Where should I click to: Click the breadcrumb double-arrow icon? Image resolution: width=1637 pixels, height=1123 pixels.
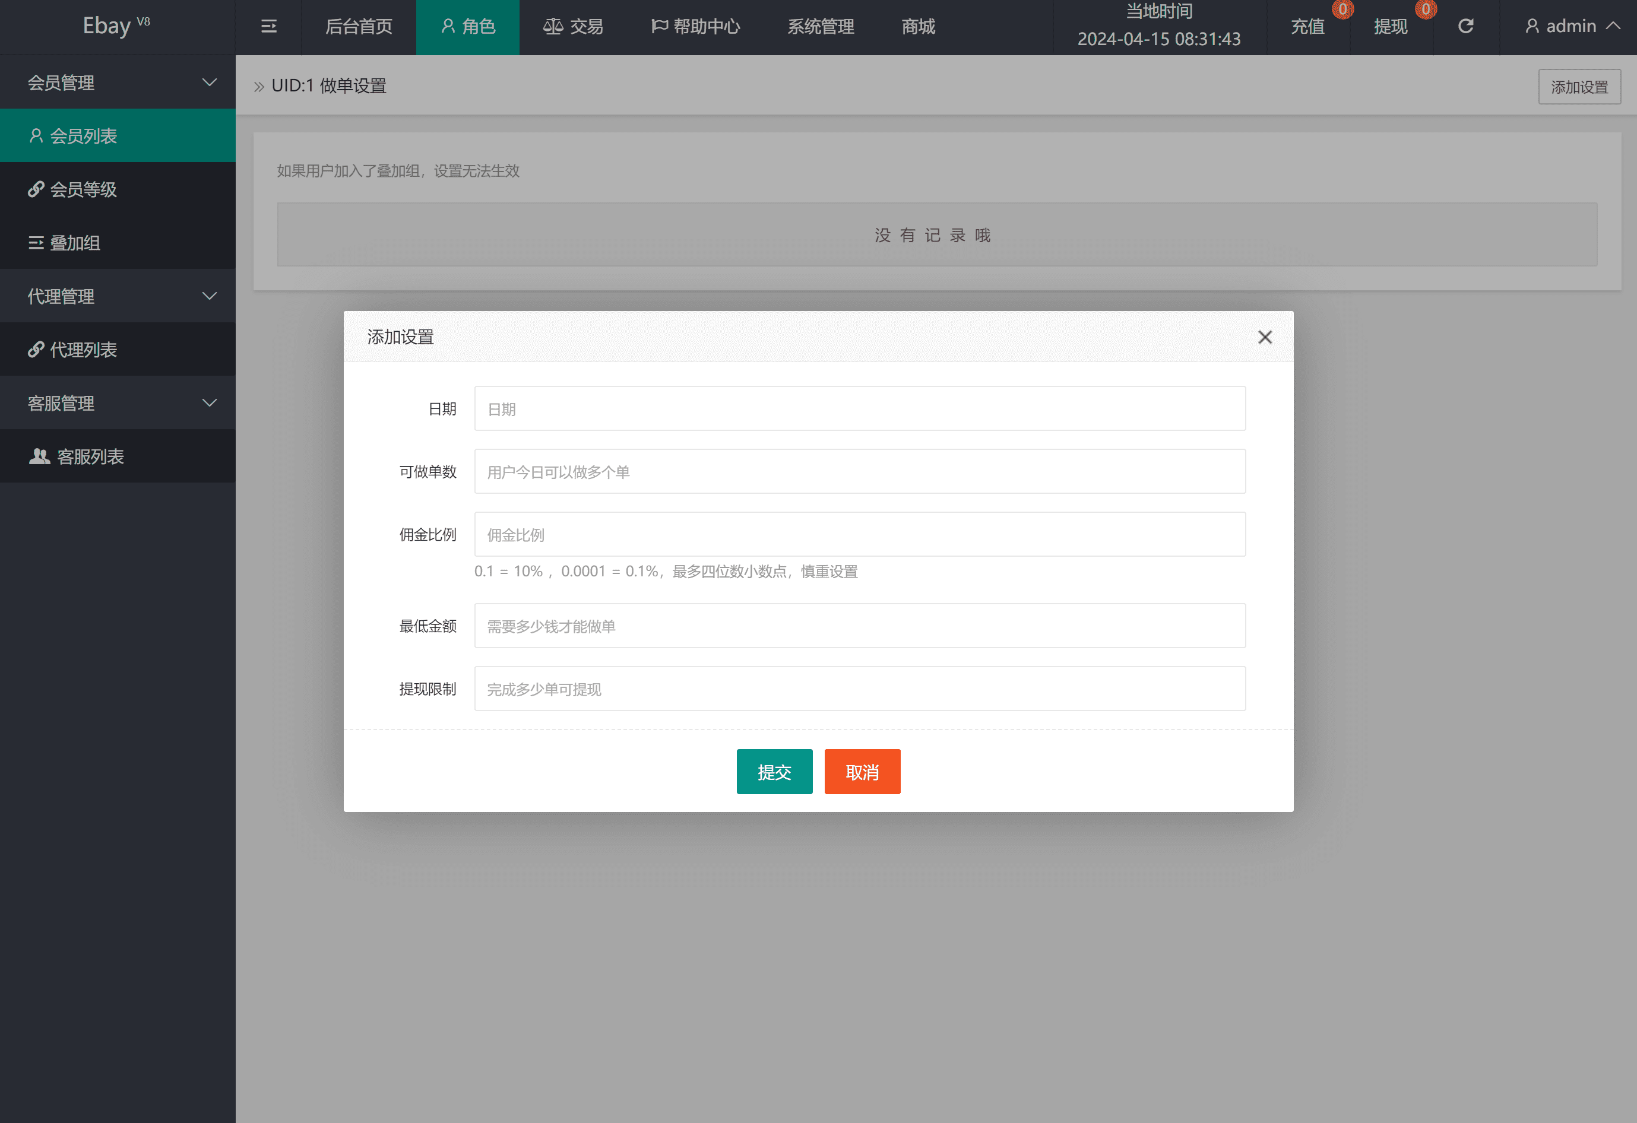(258, 87)
